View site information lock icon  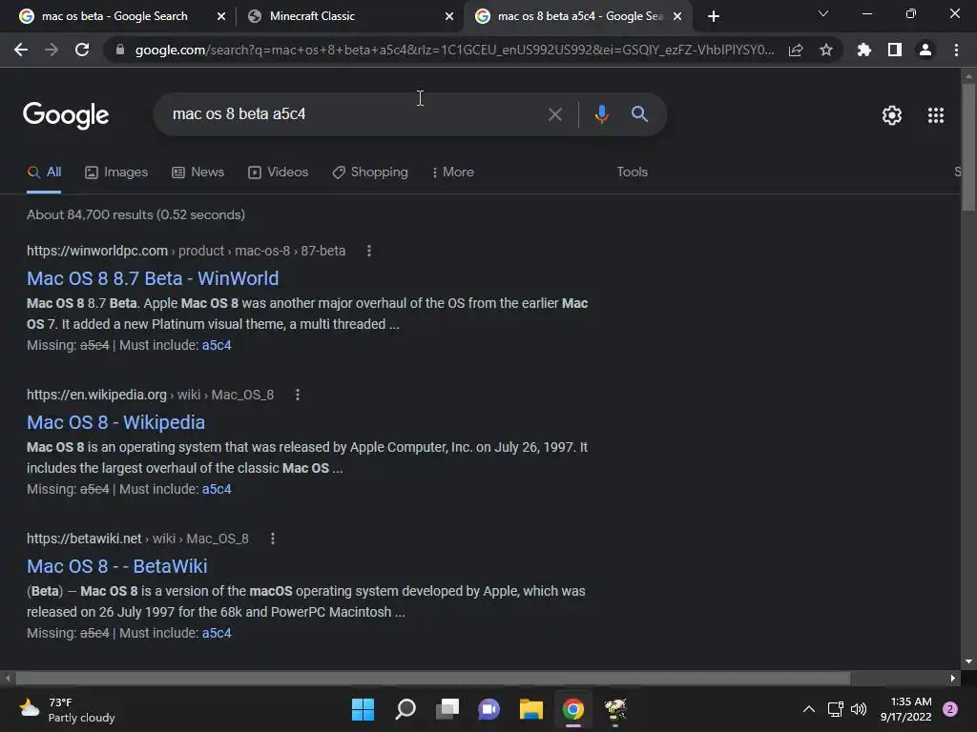(120, 50)
